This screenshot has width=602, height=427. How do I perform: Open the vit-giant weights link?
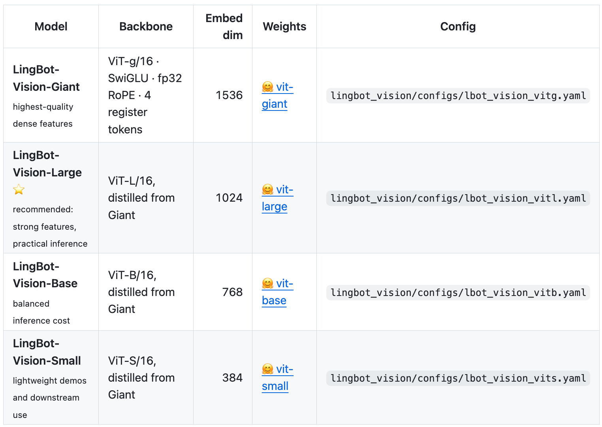point(277,96)
